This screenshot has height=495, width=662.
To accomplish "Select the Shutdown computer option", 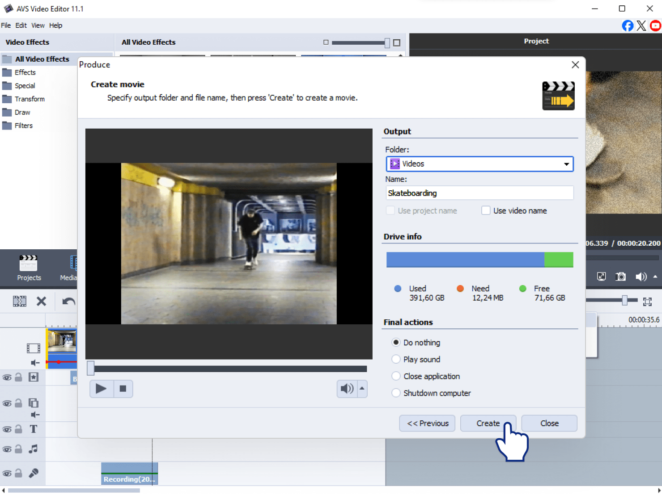I will (396, 393).
